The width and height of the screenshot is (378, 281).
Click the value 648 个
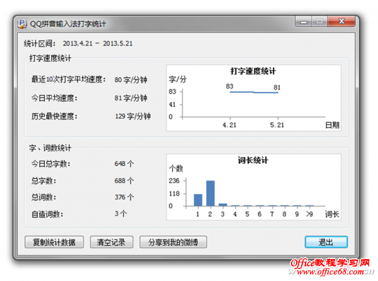pyautogui.click(x=124, y=164)
